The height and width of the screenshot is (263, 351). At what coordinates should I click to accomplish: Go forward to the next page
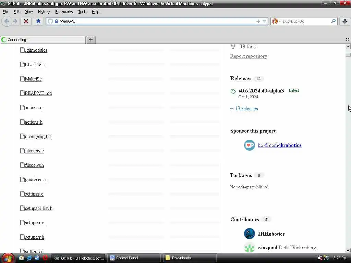tap(15, 21)
